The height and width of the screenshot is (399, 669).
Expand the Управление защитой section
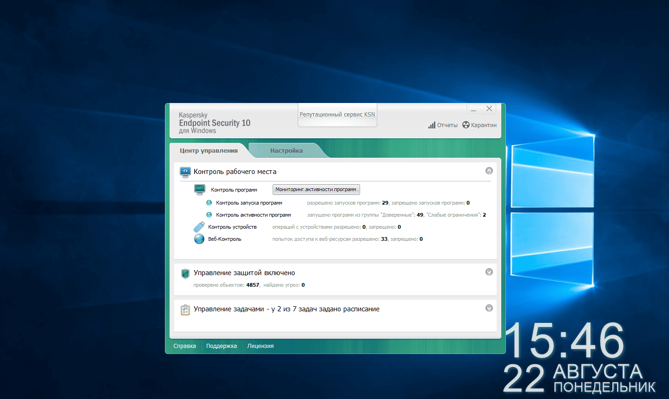(489, 272)
